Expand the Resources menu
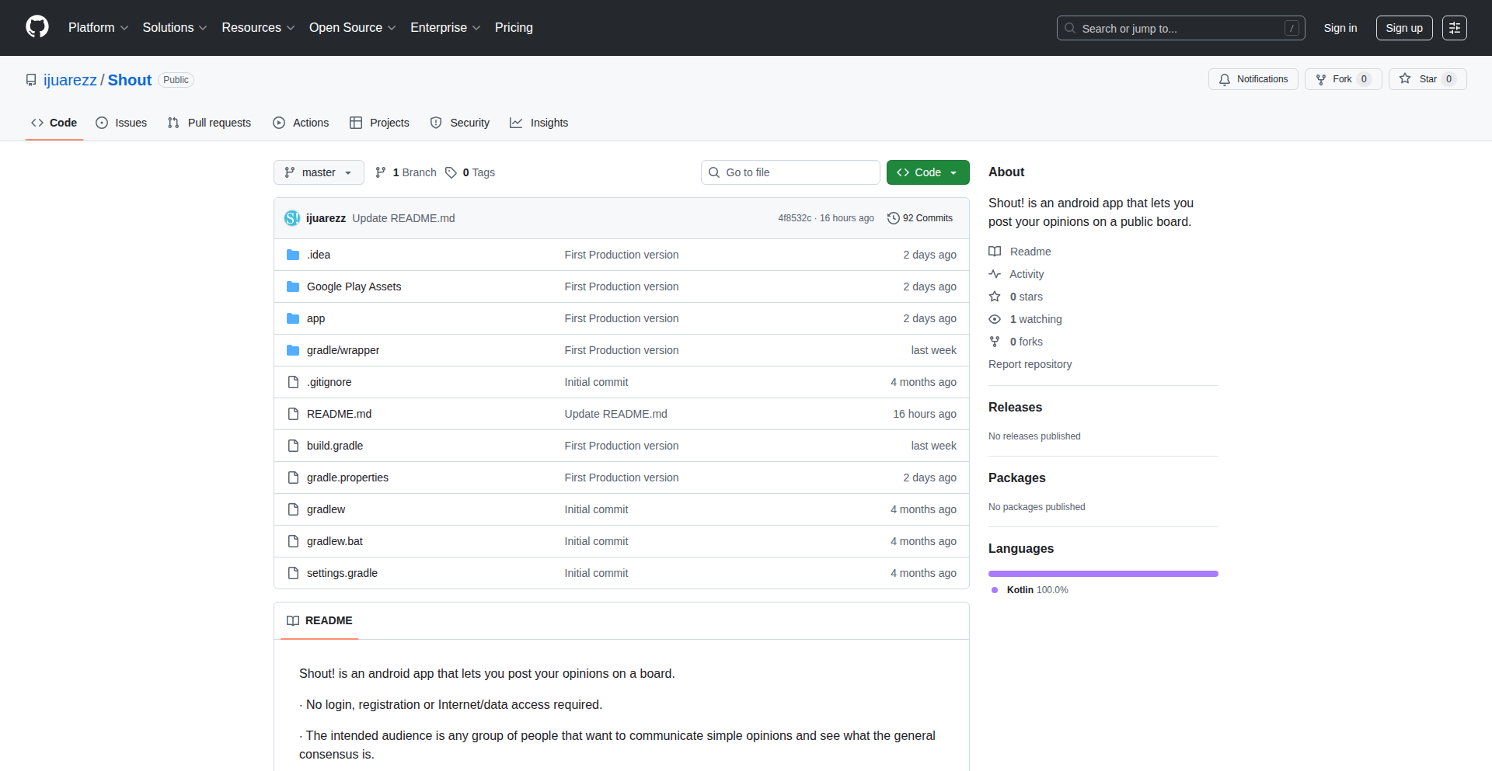This screenshot has width=1492, height=771. click(x=258, y=27)
